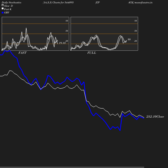
Task: Click the 'OBV' legend text
Action: click(7, 13)
